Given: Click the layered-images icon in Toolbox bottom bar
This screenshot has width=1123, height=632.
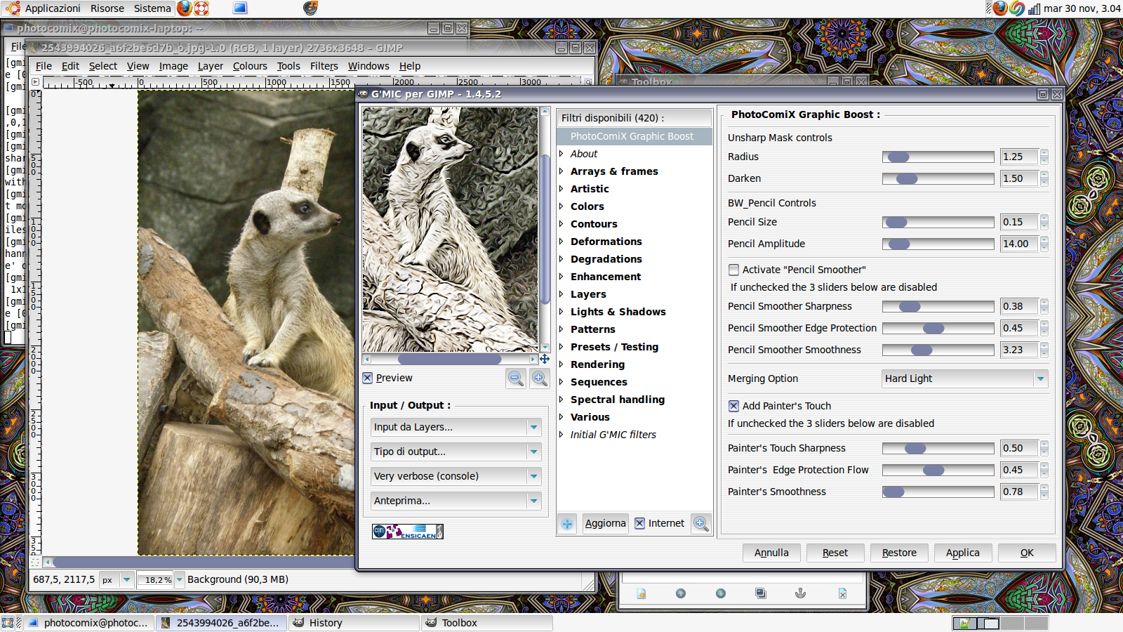Looking at the screenshot, I should [x=761, y=593].
